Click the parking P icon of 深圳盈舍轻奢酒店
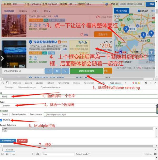Image resolution: width=158 pixels, height=160 pixels. (35, 58)
